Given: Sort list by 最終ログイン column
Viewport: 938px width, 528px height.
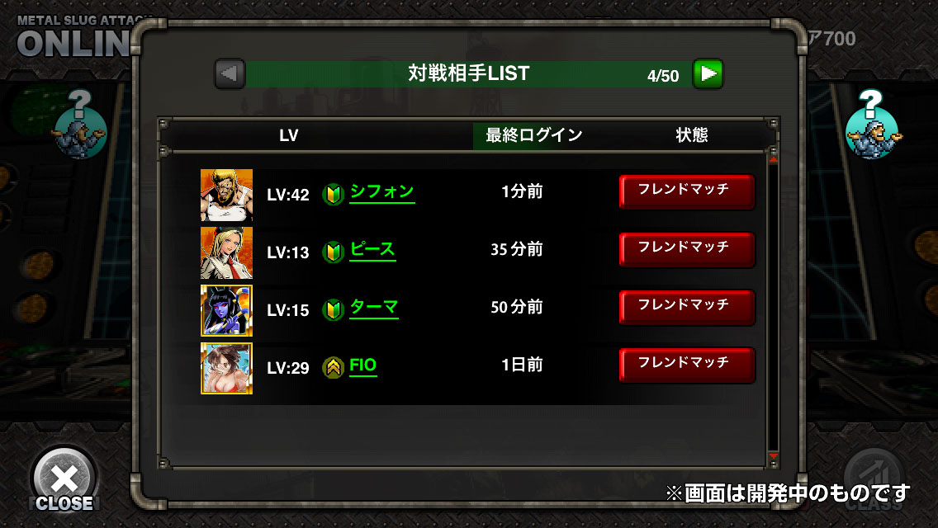Looking at the screenshot, I should click(533, 136).
